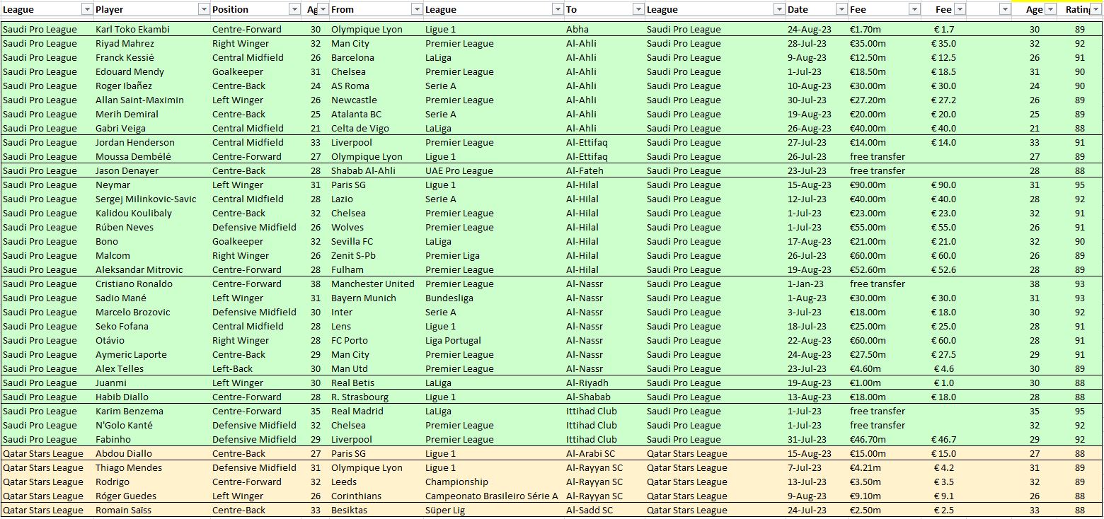Expand the From column filter arrow
This screenshot has width=1104, height=519.
coord(417,9)
